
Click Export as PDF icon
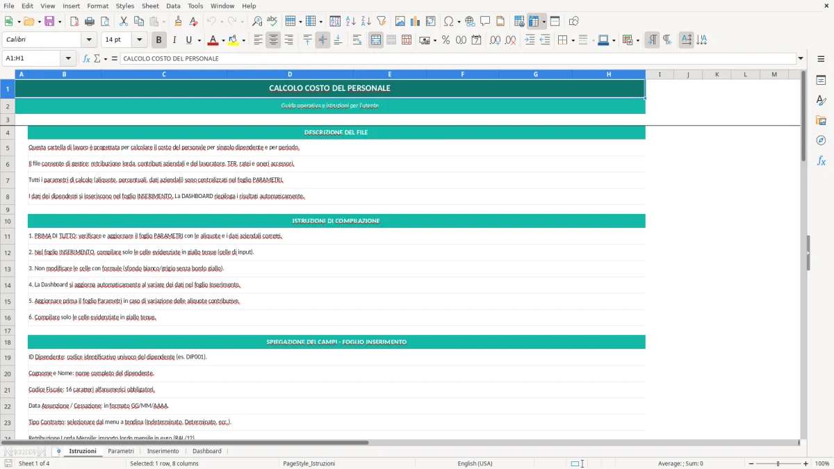[x=76, y=22]
